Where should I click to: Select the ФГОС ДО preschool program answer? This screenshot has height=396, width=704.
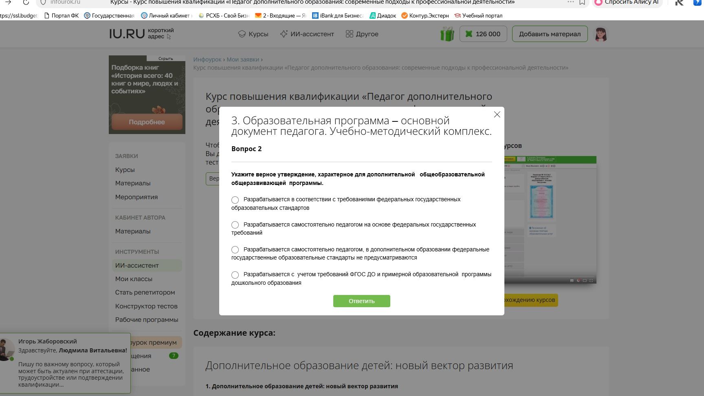click(x=235, y=275)
